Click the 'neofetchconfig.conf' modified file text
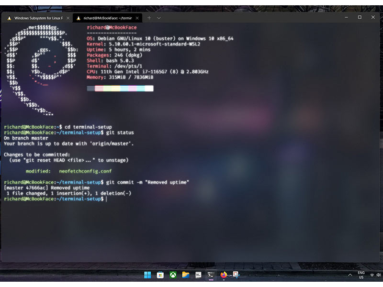This screenshot has height=287, width=383. click(x=85, y=171)
